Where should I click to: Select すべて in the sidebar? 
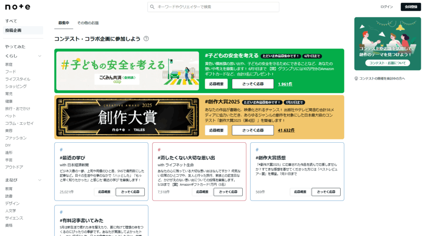coord(11,21)
